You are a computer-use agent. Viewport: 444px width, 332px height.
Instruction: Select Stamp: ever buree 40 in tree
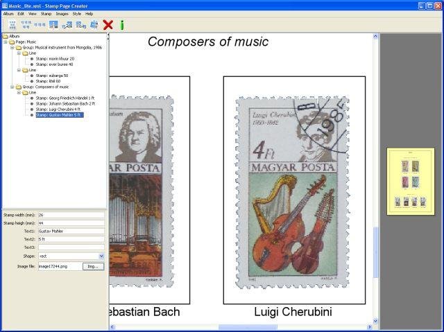[x=54, y=64]
